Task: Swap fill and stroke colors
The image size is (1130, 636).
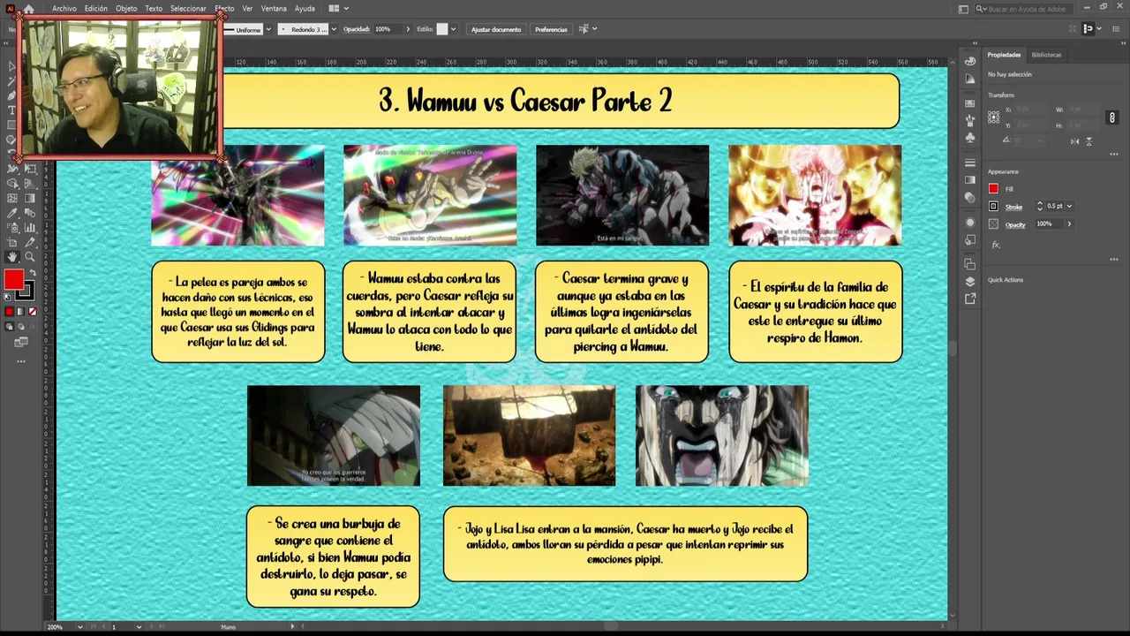Action: pyautogui.click(x=33, y=271)
